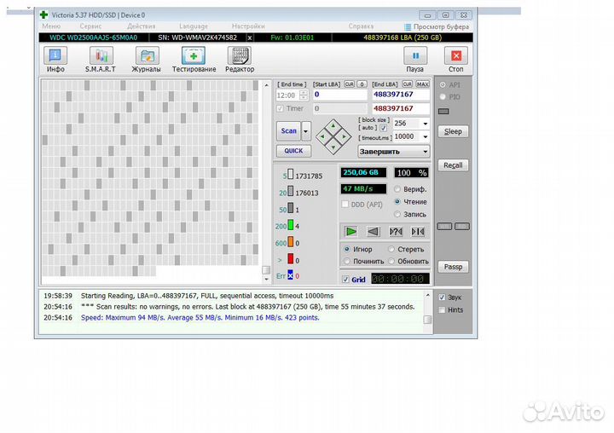Click the random seek ▶?◀ button
Image resolution: width=614 pixels, height=433 pixels.
tap(396, 231)
